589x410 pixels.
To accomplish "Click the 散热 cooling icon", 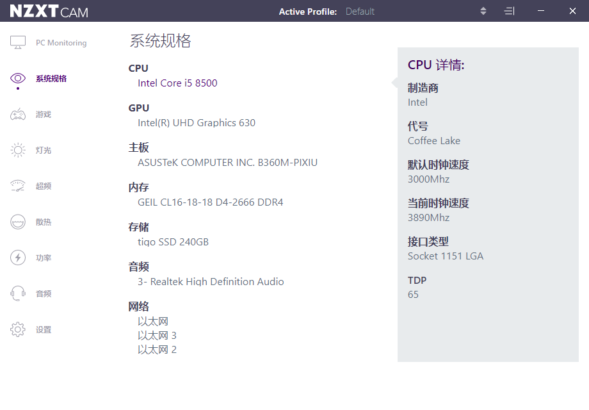I will click(x=18, y=222).
